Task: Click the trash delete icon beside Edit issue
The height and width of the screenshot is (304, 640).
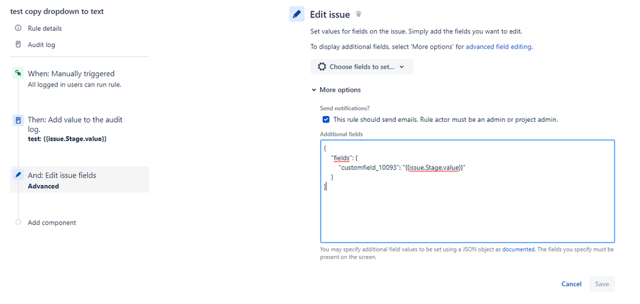Action: pyautogui.click(x=358, y=14)
